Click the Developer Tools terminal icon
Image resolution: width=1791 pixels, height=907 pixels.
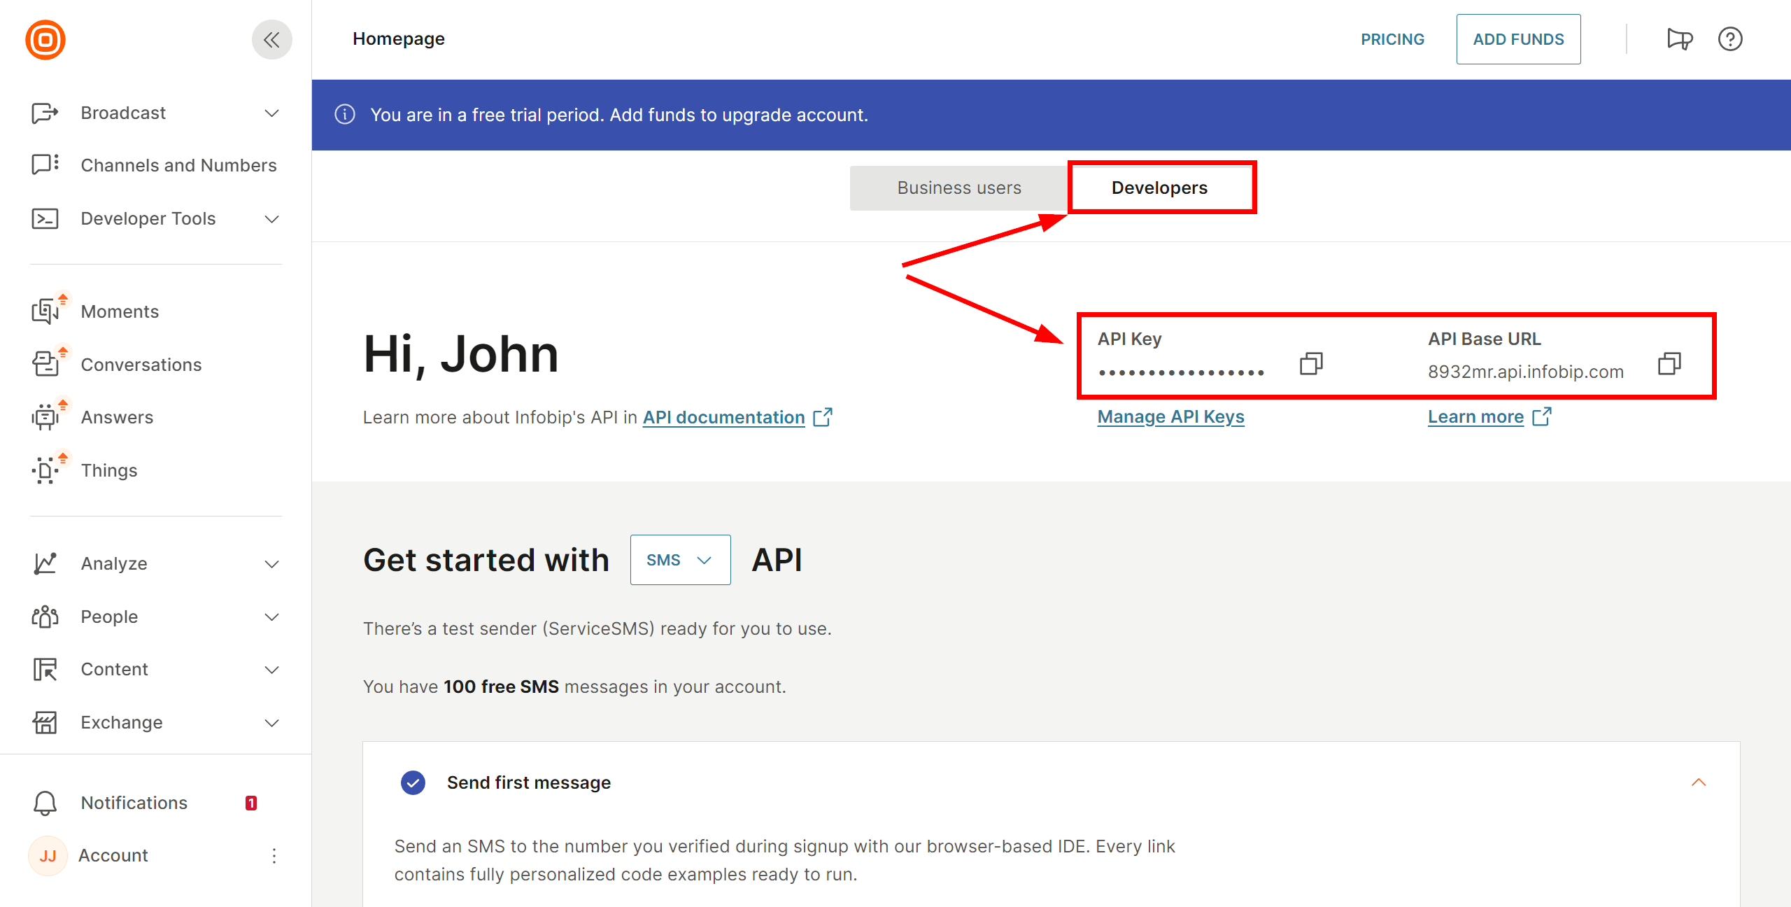coord(45,218)
